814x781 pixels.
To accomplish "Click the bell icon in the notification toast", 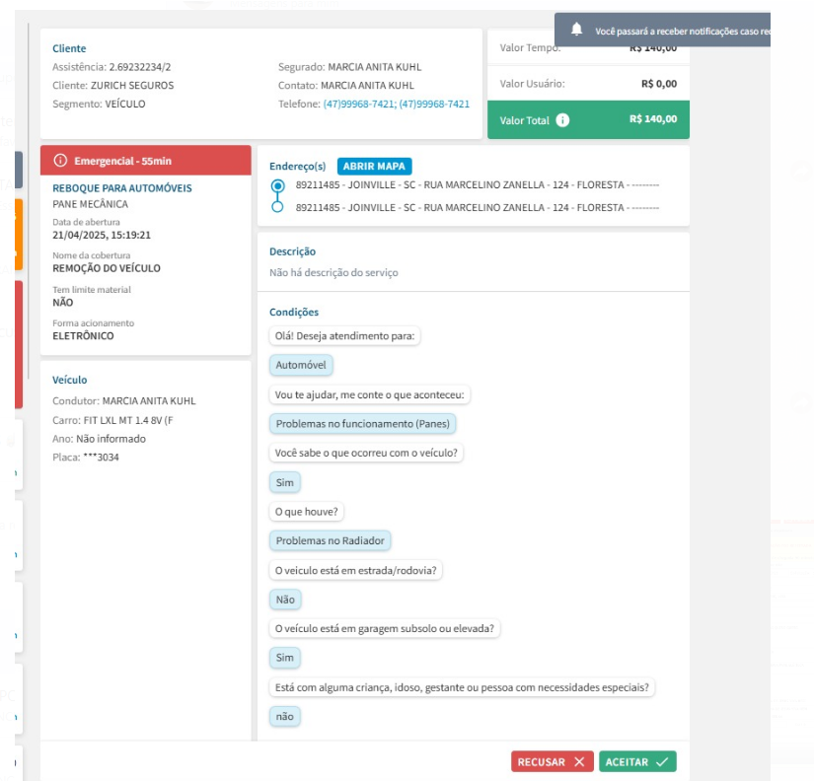I will point(576,29).
